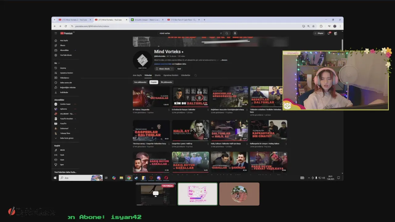The width and height of the screenshot is (395, 222).
Task: Switch to Unicatto Stream browser tab
Action: pos(148,20)
